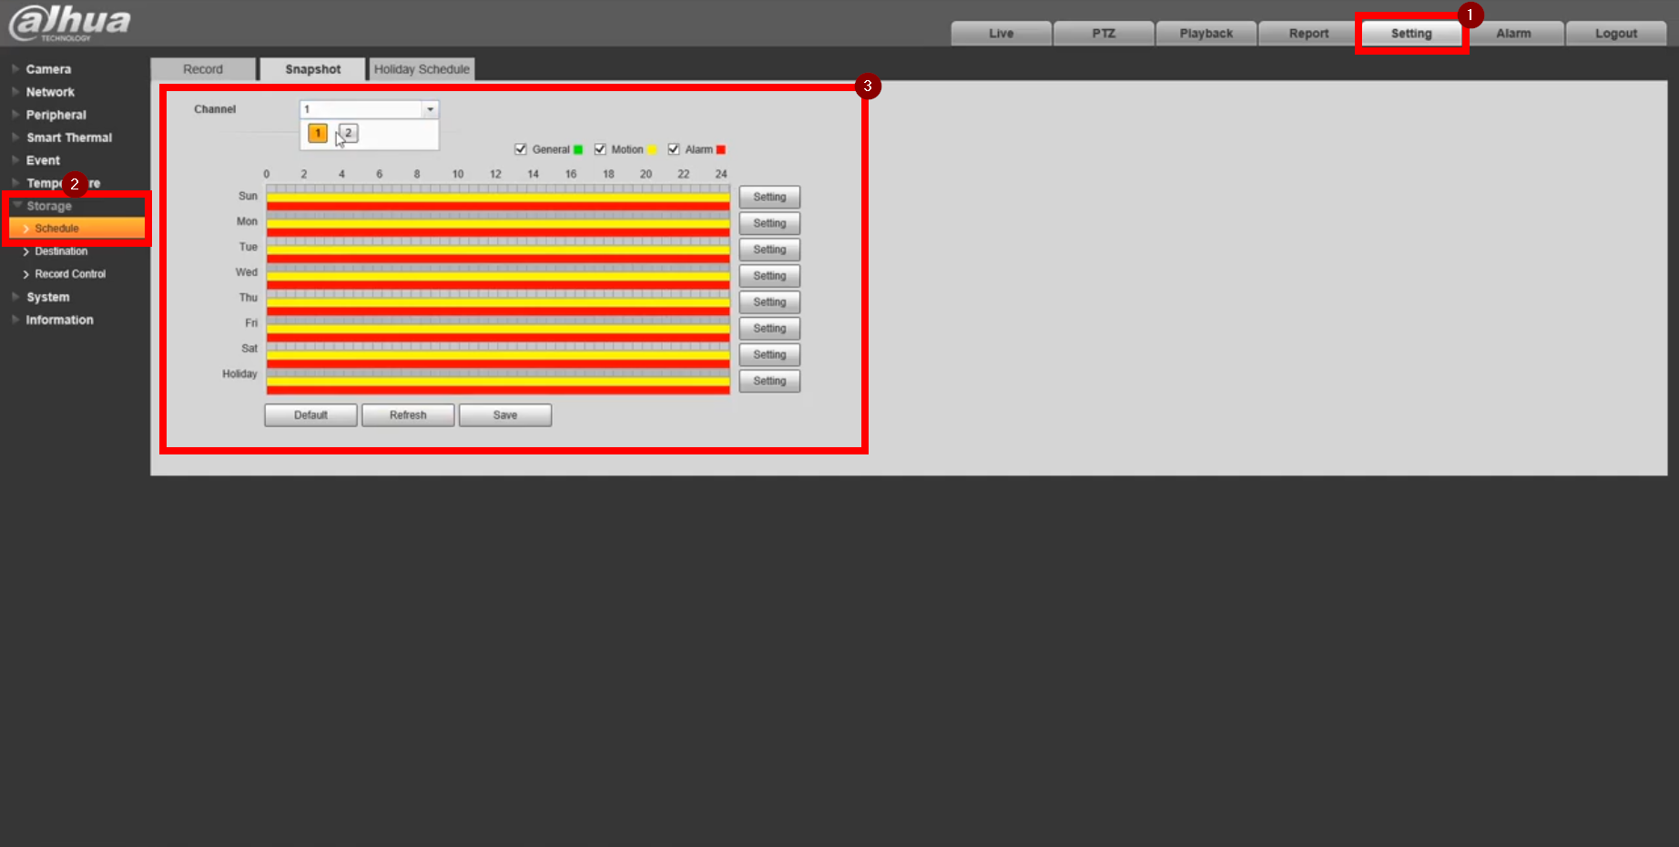1679x847 pixels.
Task: Click the Wed timeline bar
Action: pyautogui.click(x=498, y=277)
